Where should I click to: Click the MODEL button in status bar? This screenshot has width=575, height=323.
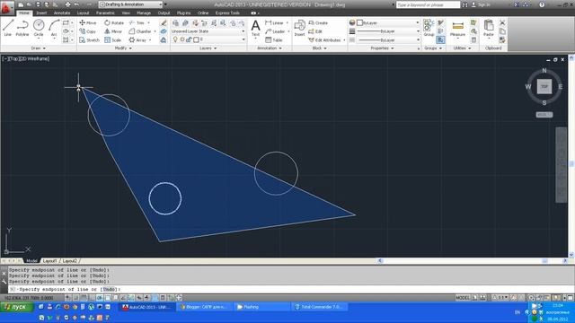pos(462,298)
